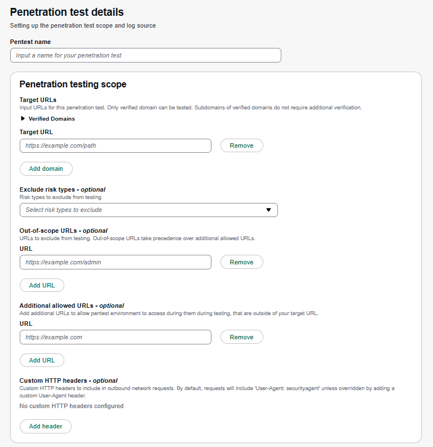
Task: Click the 'Pentest name' field label
Action: click(x=30, y=42)
